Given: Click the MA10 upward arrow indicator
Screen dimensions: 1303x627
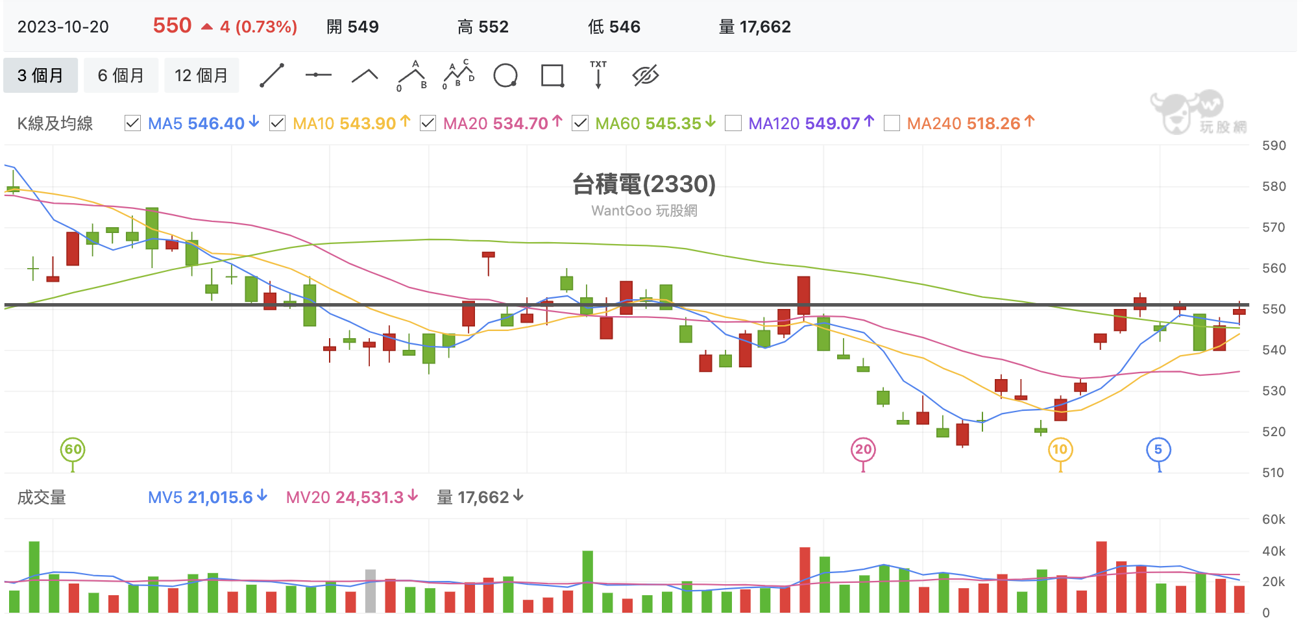Looking at the screenshot, I should (x=404, y=120).
